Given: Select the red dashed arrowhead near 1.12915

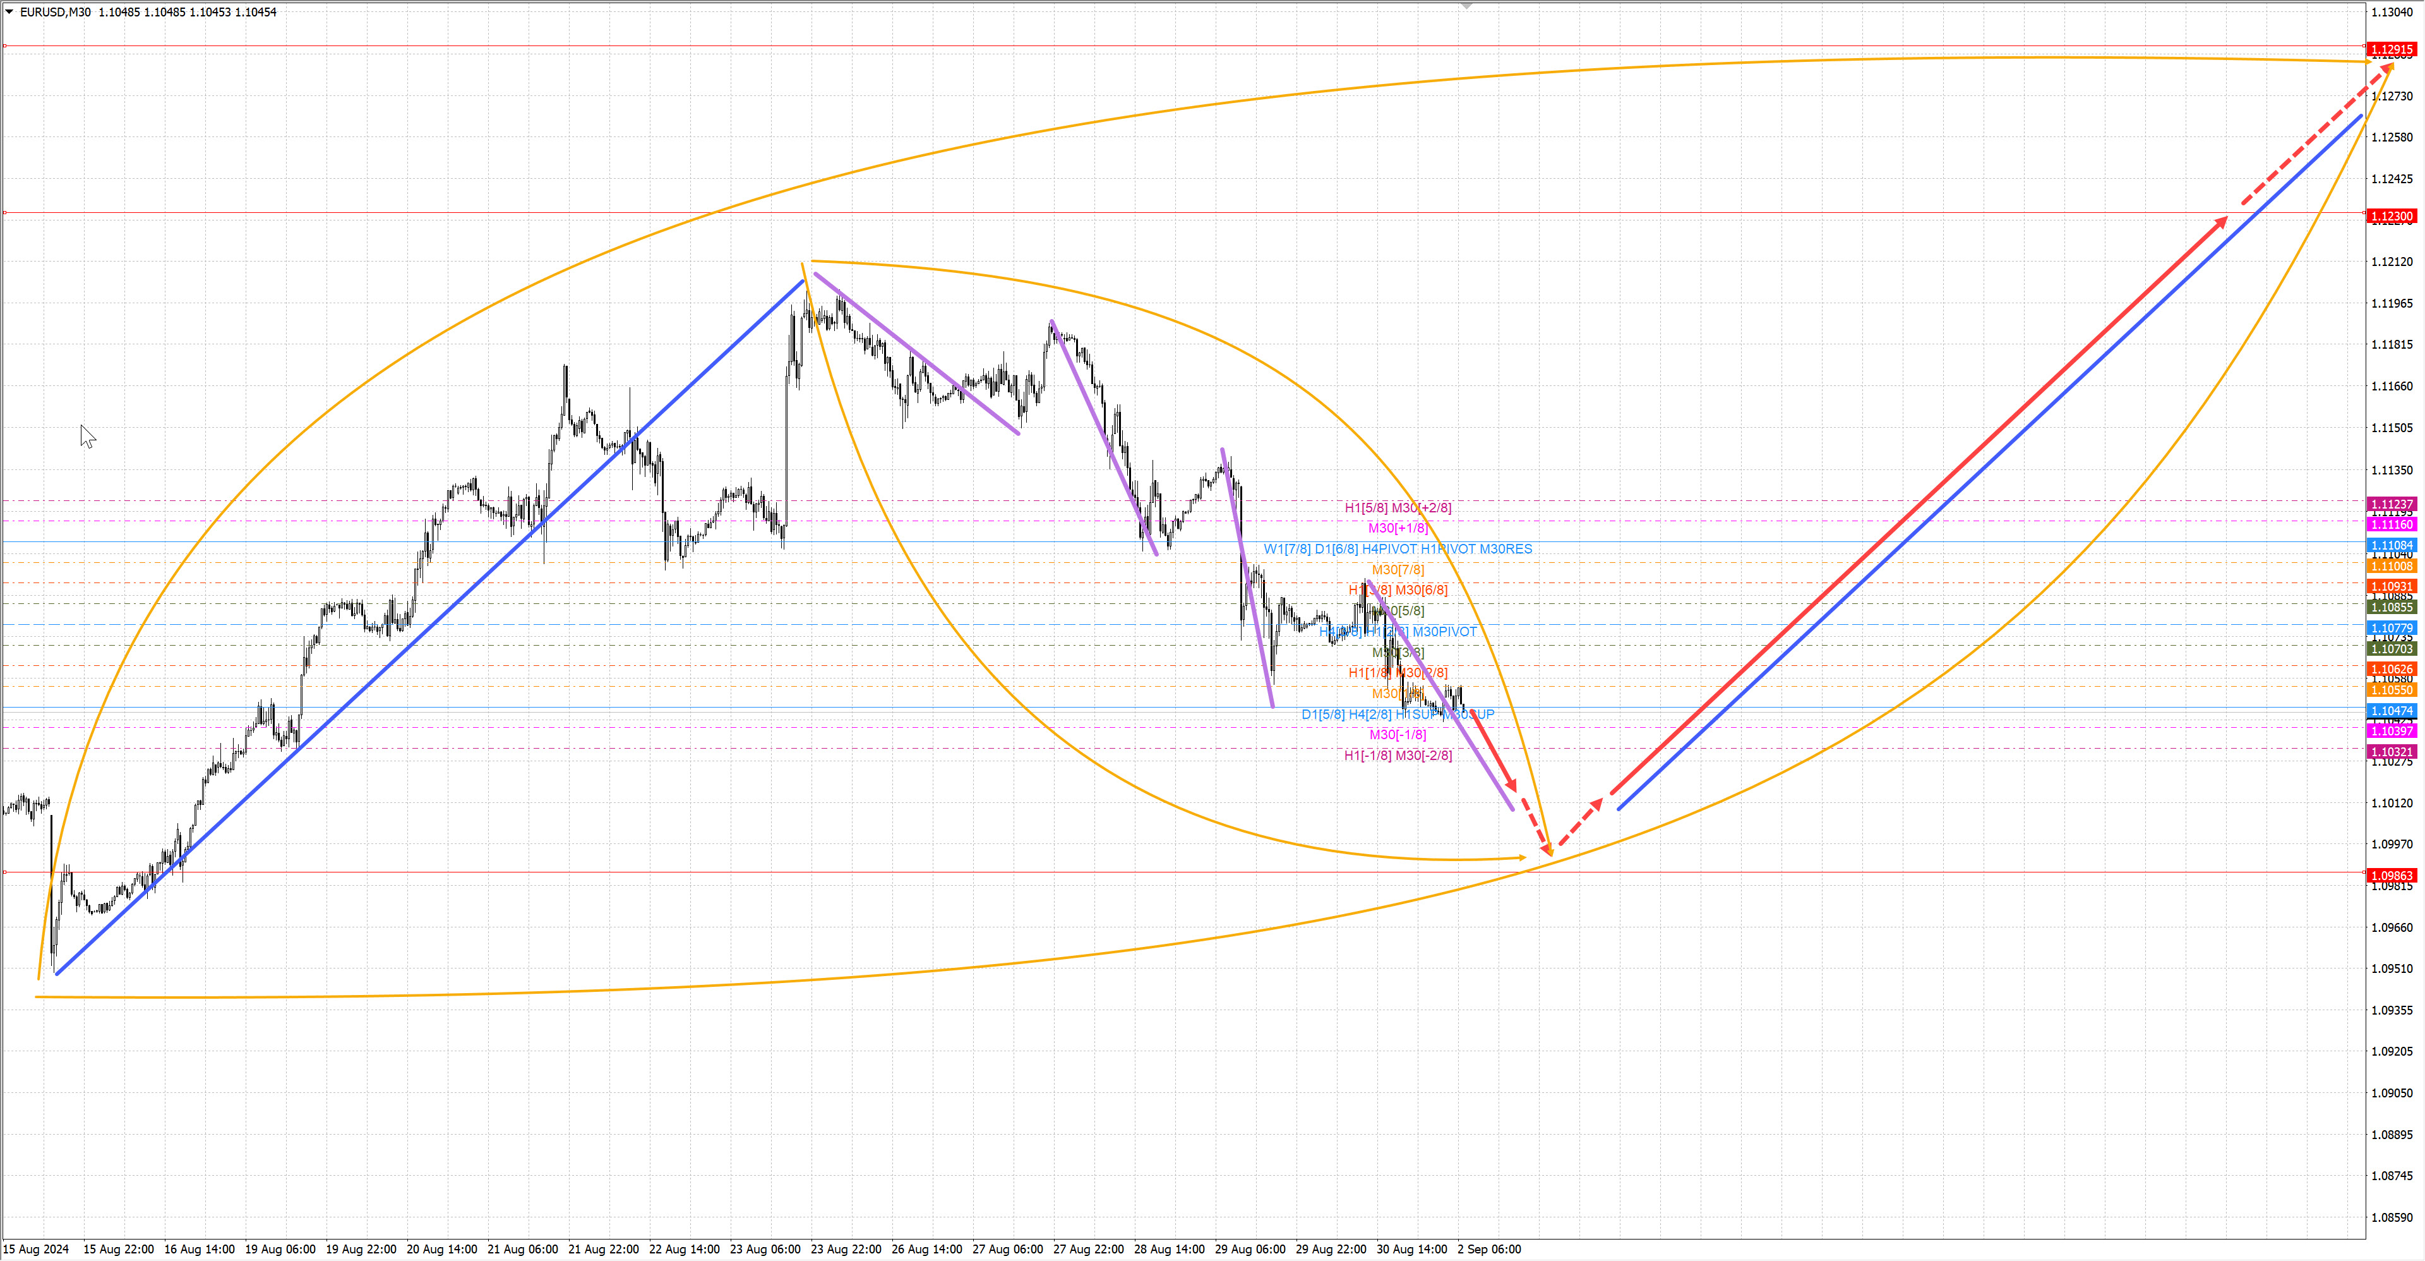Looking at the screenshot, I should tap(2386, 69).
